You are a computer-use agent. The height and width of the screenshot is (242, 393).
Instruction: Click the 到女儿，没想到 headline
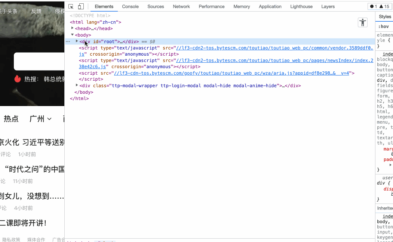pyautogui.click(x=32, y=196)
